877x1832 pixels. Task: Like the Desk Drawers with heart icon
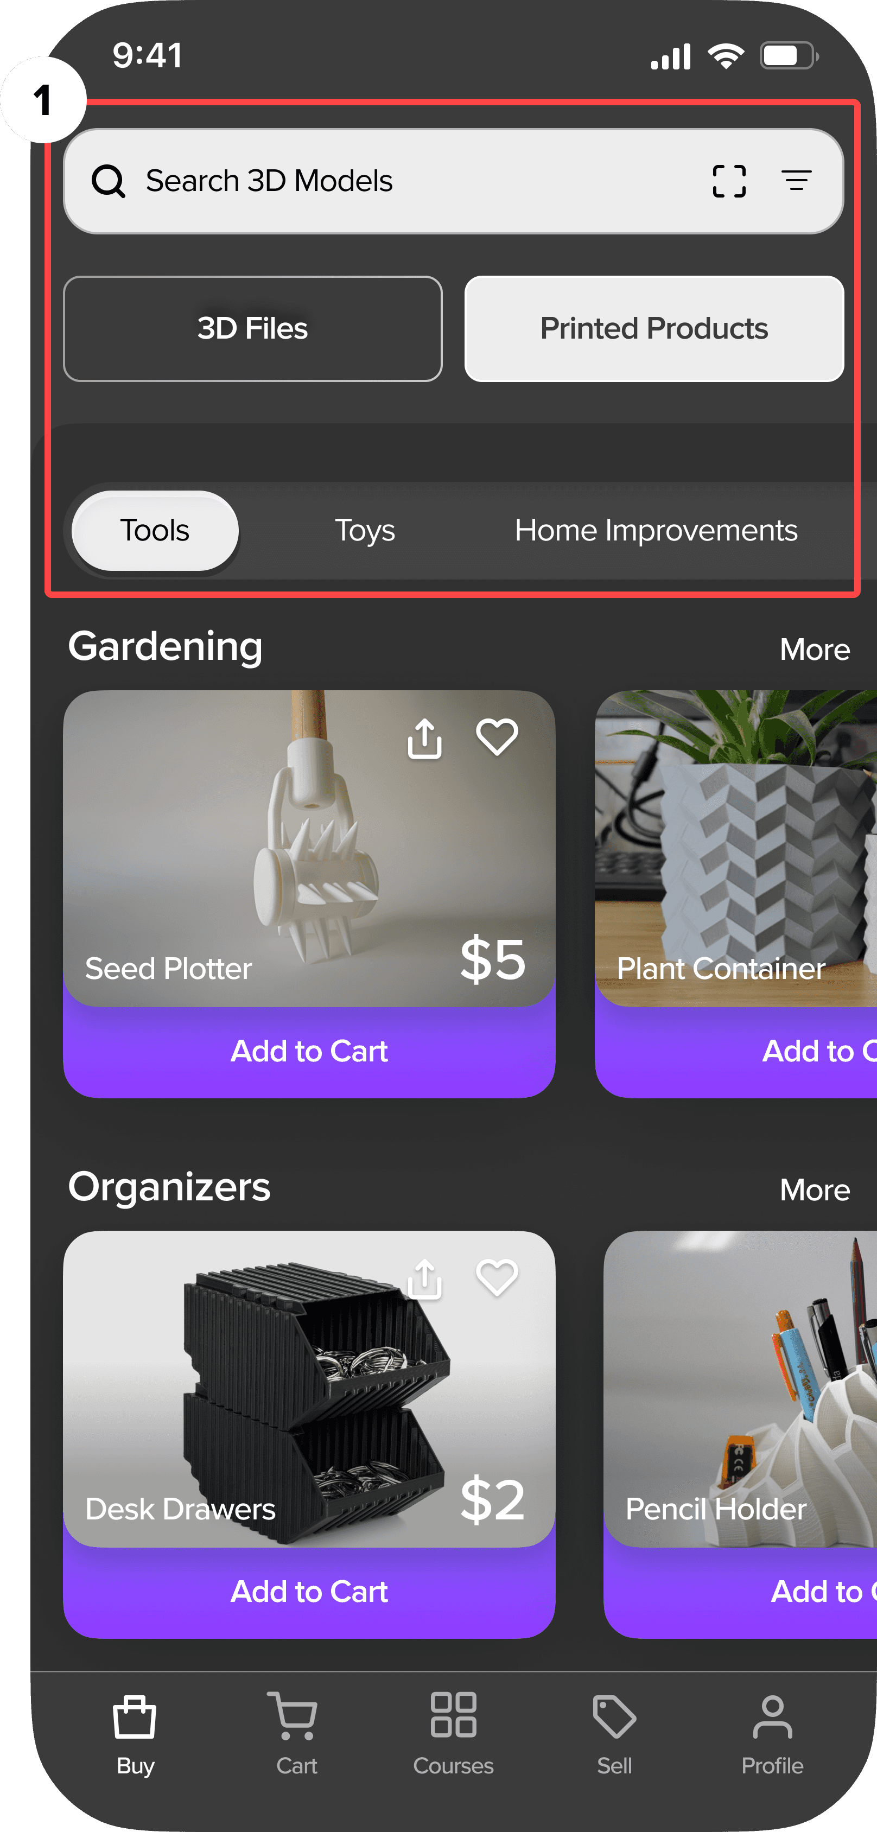point(497,1277)
